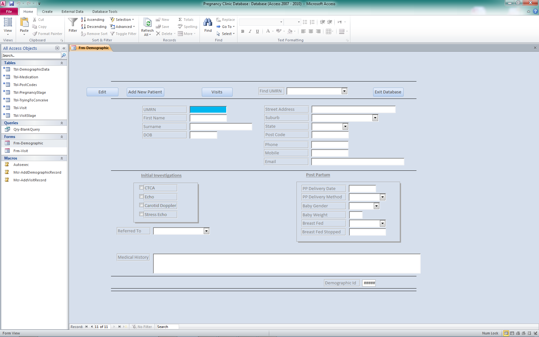The image size is (539, 337).
Task: Sort records Ascending
Action: (x=93, y=20)
